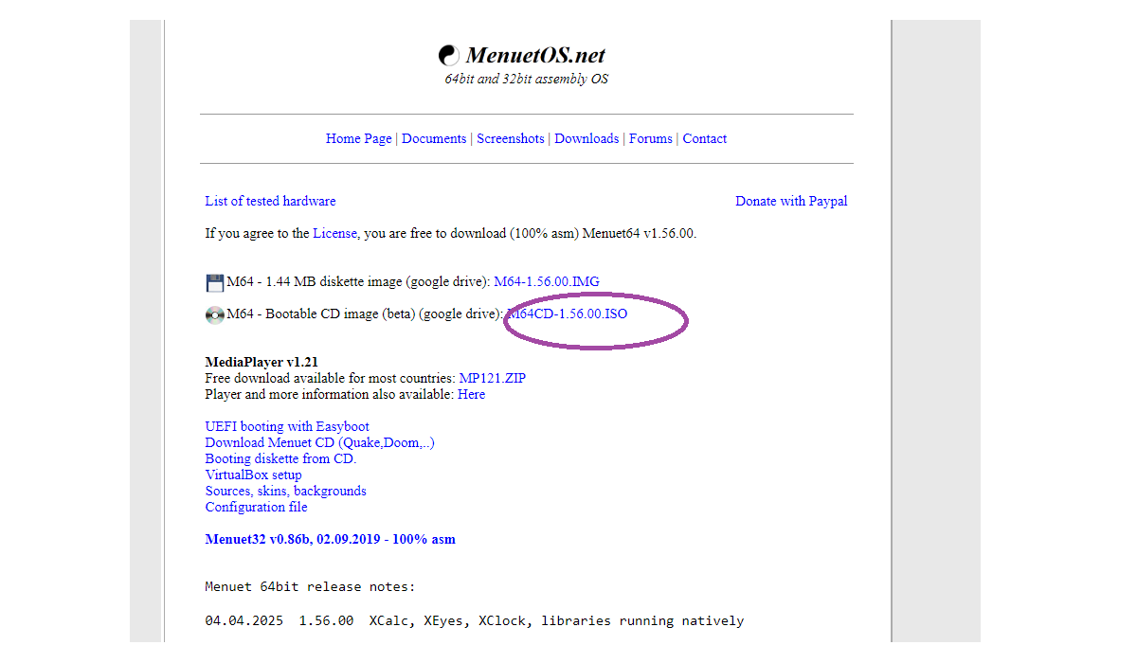Image resolution: width=1137 pixels, height=663 pixels.
Task: Click the CD disc icon beside Bootable CD image
Action: coord(215,314)
